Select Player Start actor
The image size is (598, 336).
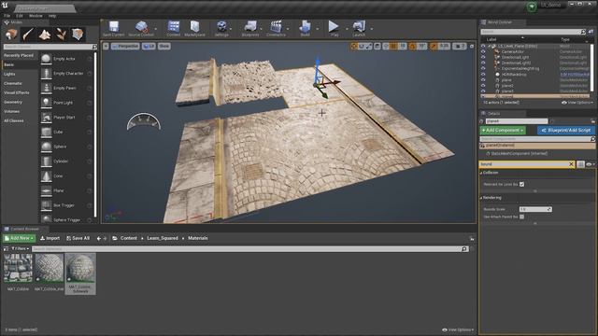(66, 118)
